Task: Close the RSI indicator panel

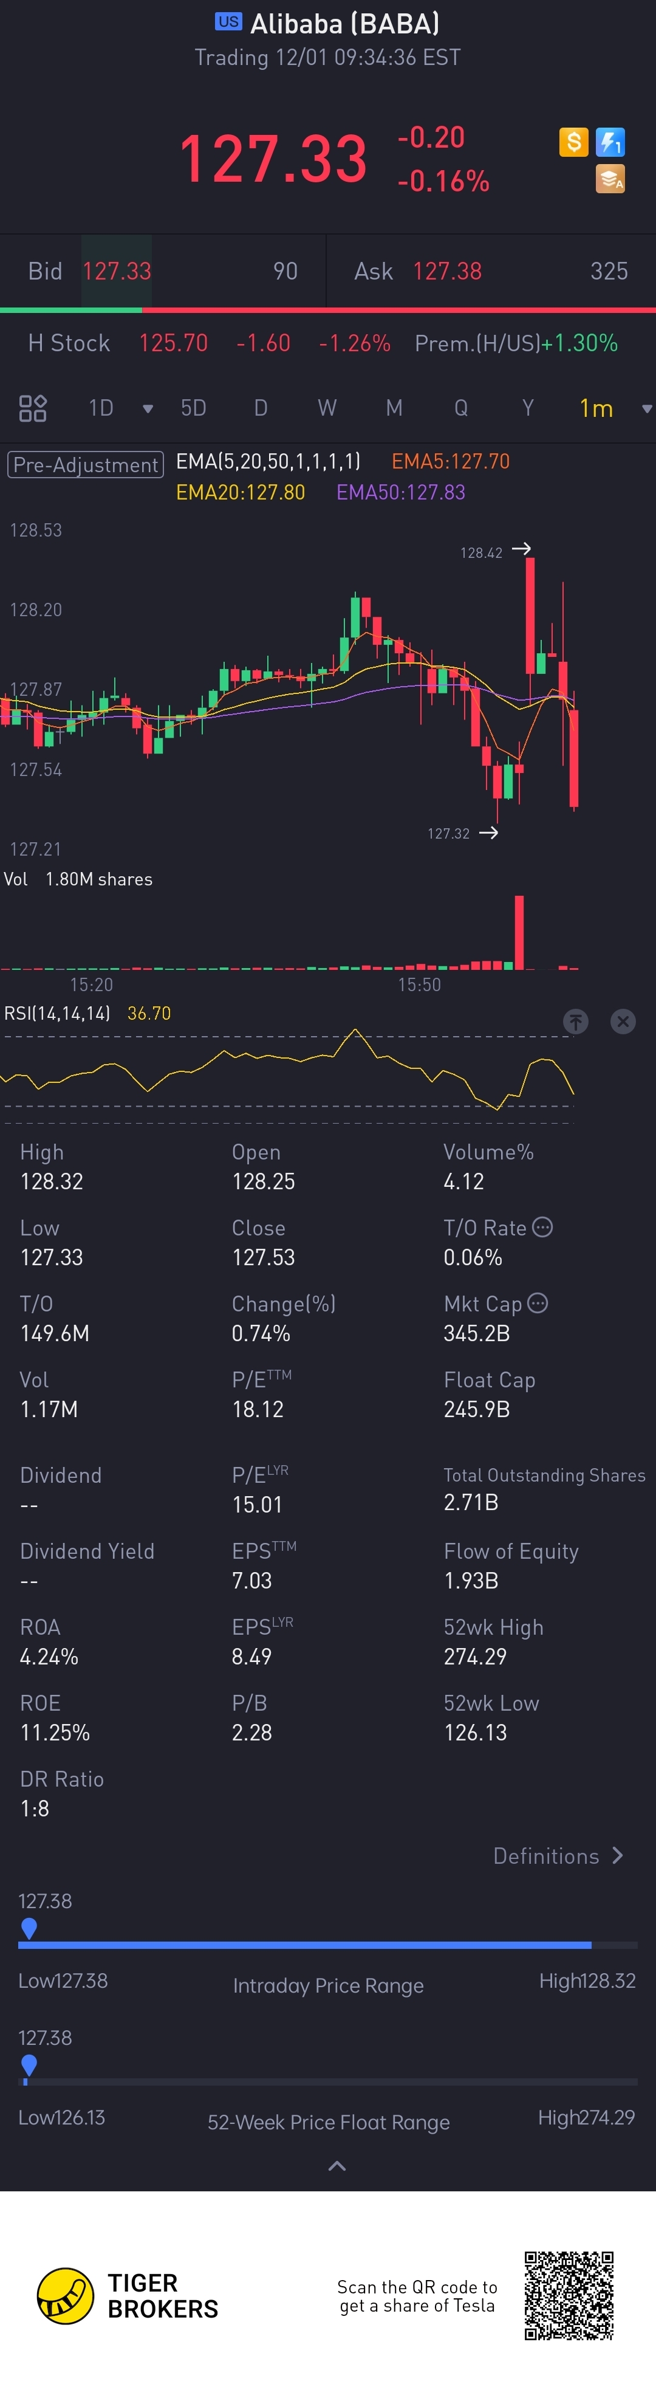Action: click(623, 1022)
